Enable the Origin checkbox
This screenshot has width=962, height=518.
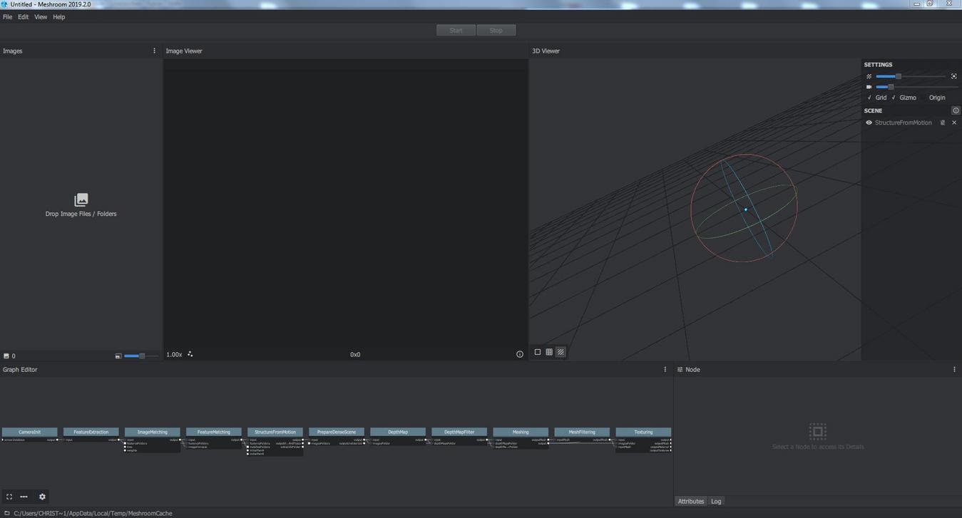click(923, 98)
